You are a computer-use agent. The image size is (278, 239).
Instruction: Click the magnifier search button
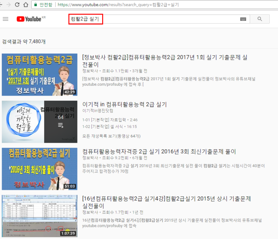coord(260,19)
